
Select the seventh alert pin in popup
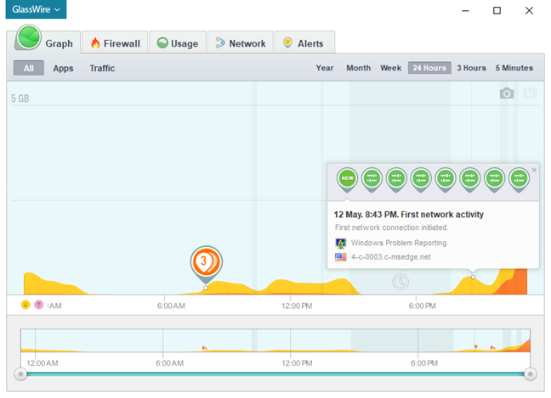tap(495, 180)
